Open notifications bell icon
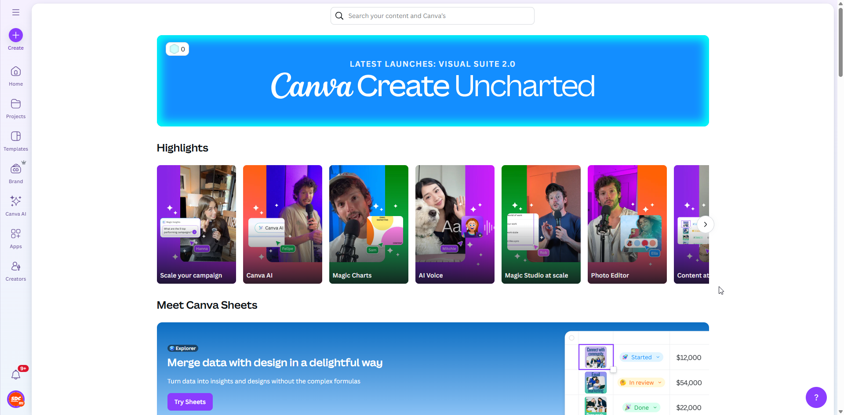 pyautogui.click(x=16, y=375)
